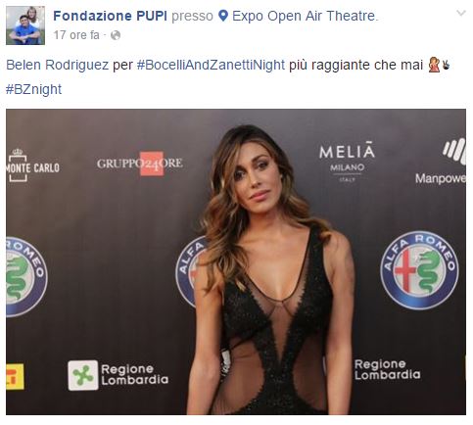Click the Gruppo 24 Ore logo in the photo
The height and width of the screenshot is (425, 473).
[x=140, y=164]
